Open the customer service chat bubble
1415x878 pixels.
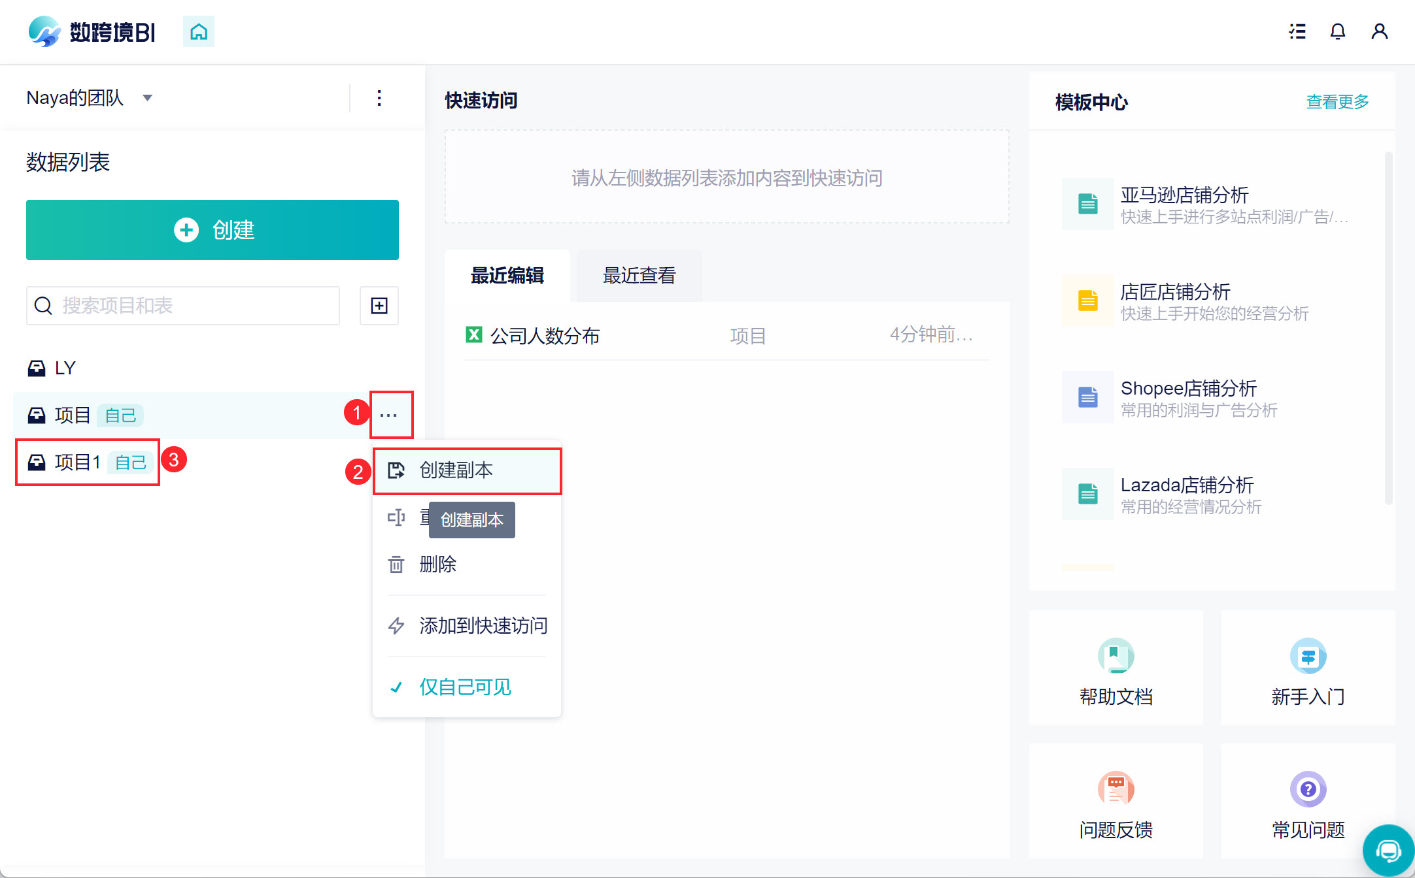point(1388,850)
